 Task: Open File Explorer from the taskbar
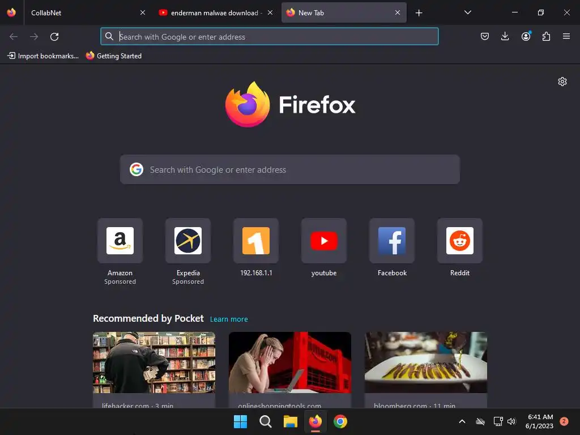[x=291, y=421]
